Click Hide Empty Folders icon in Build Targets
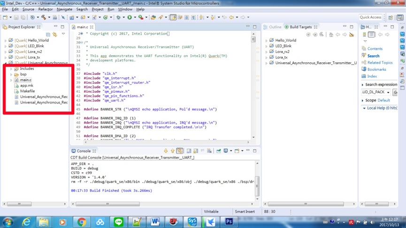 pos(352,35)
